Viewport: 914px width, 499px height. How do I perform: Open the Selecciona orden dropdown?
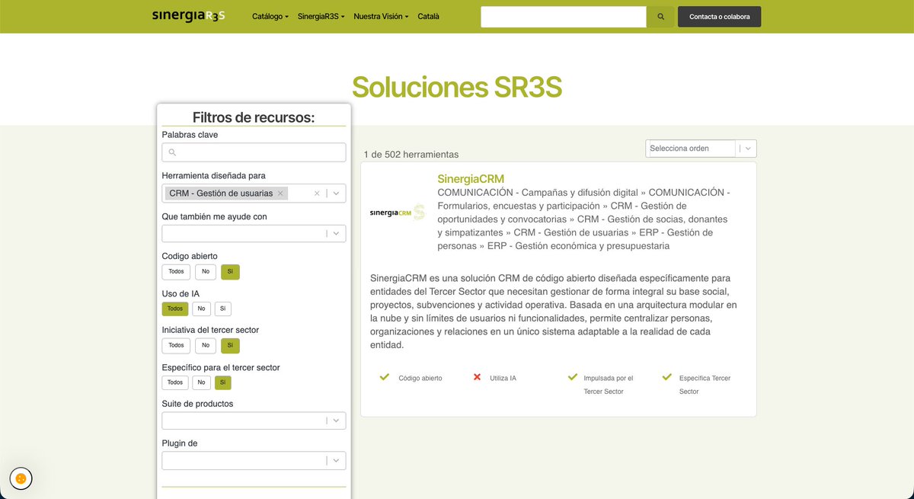click(x=701, y=149)
